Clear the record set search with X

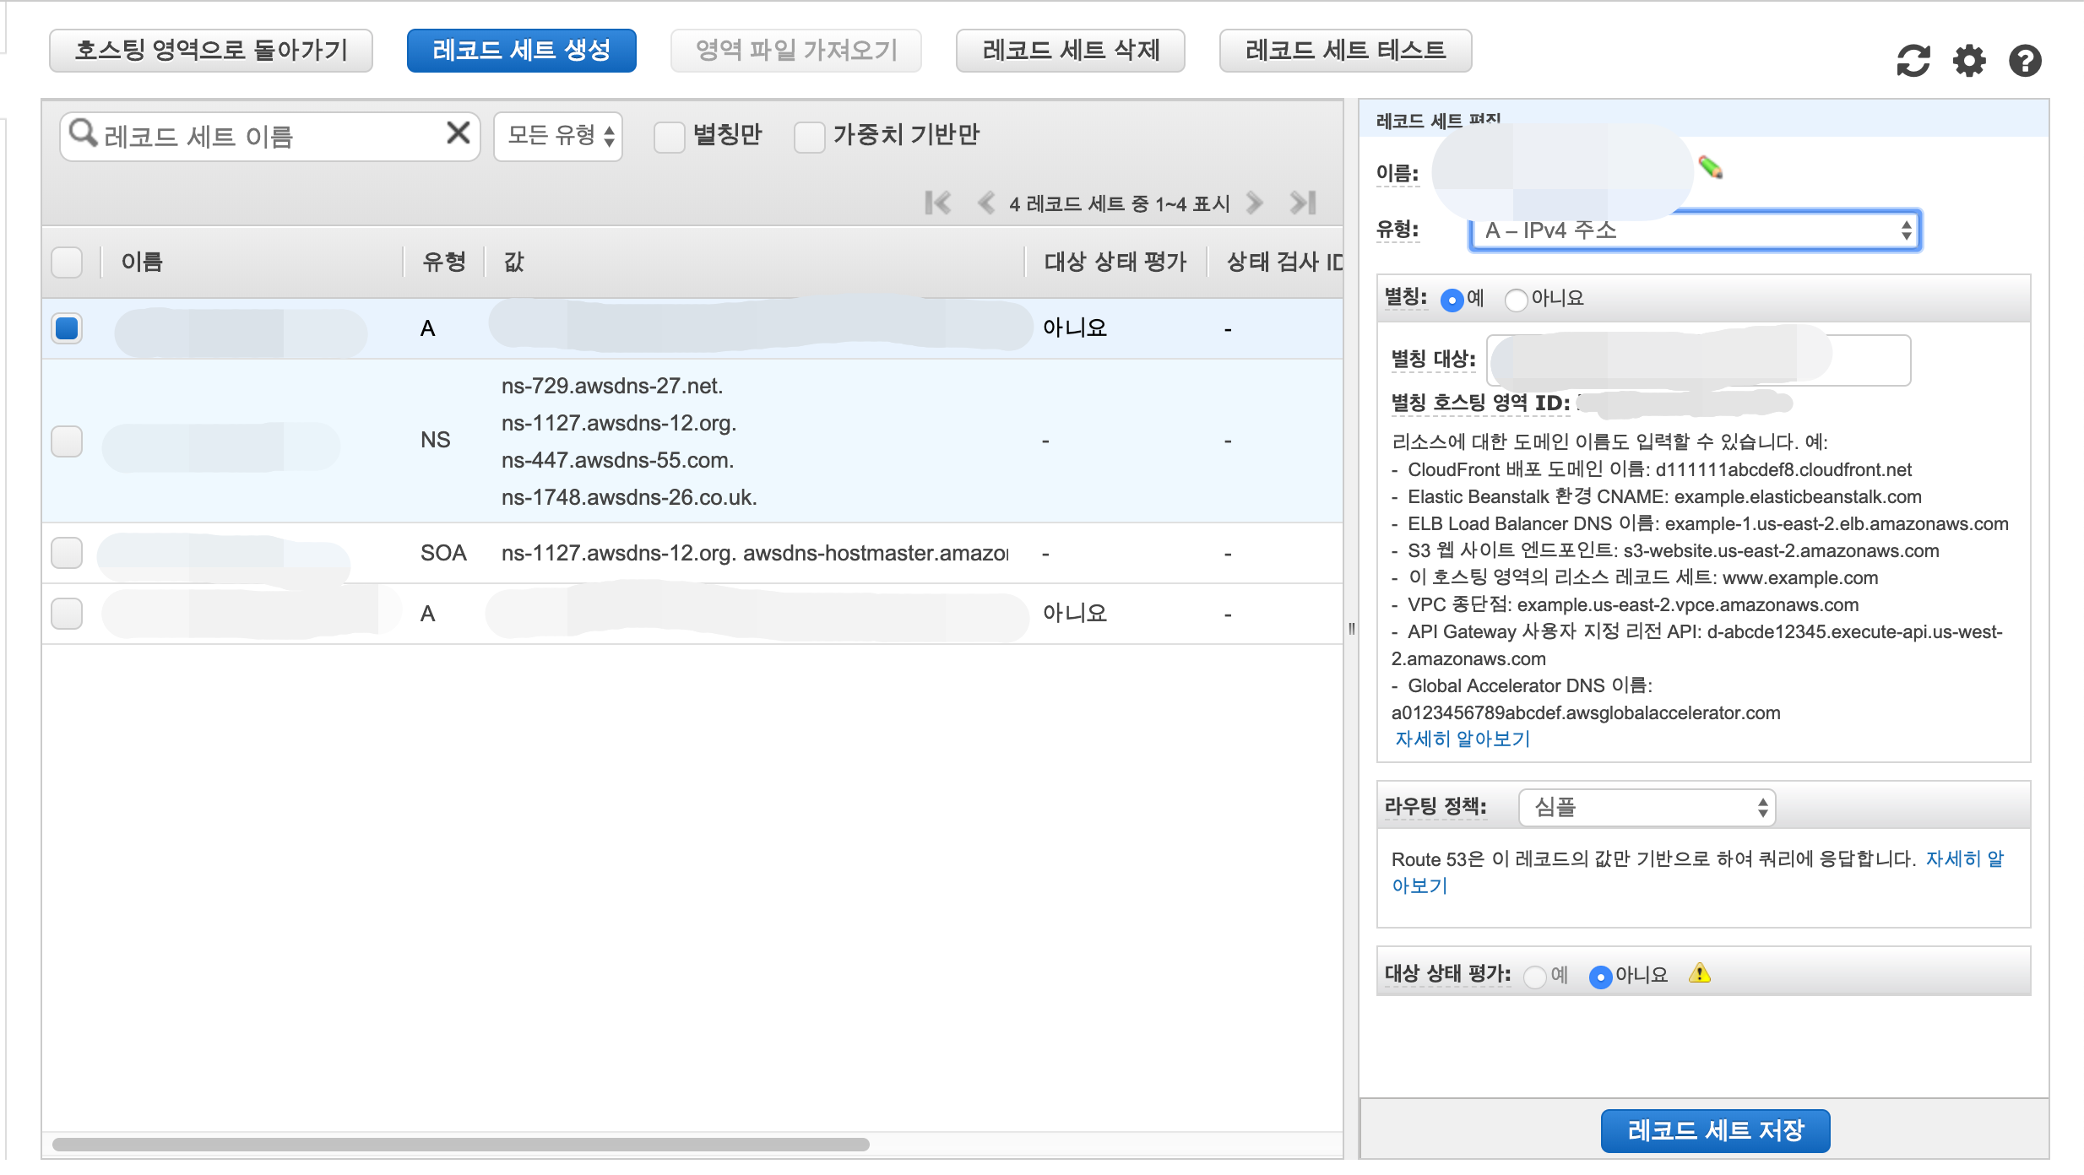click(x=458, y=133)
